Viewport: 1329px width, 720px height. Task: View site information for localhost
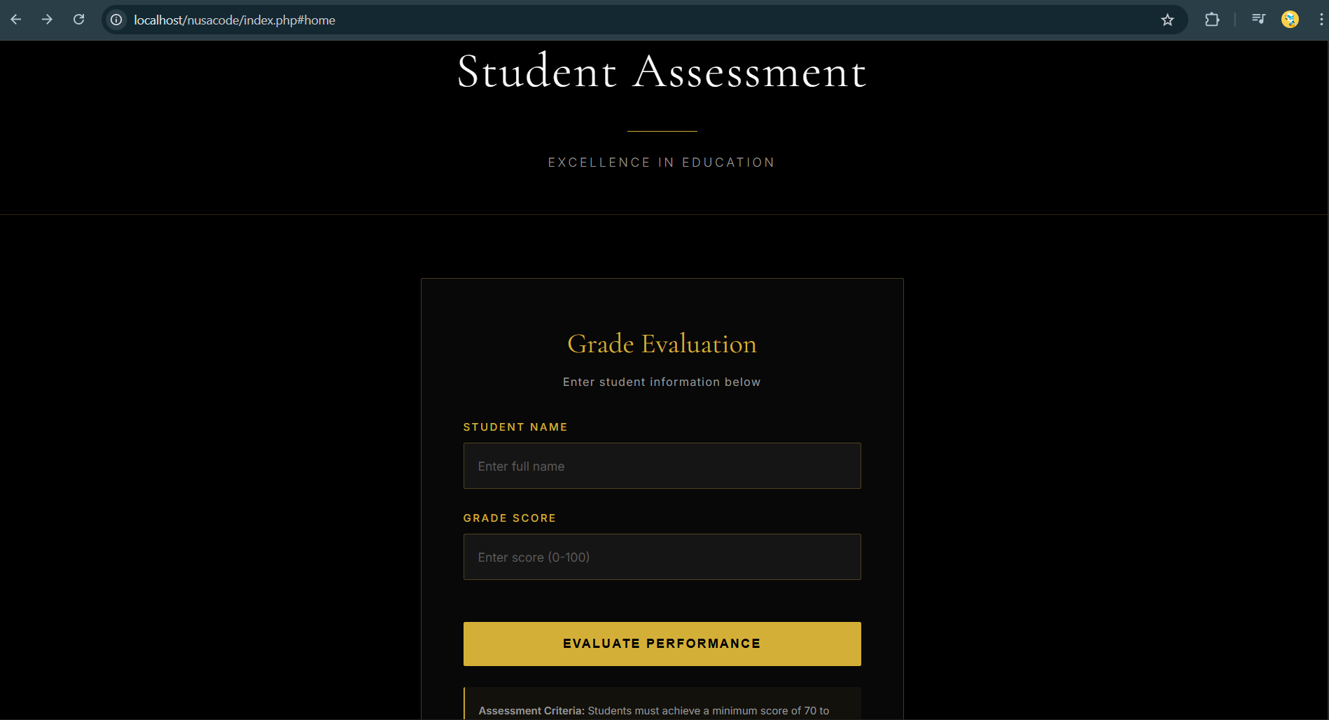tap(117, 20)
